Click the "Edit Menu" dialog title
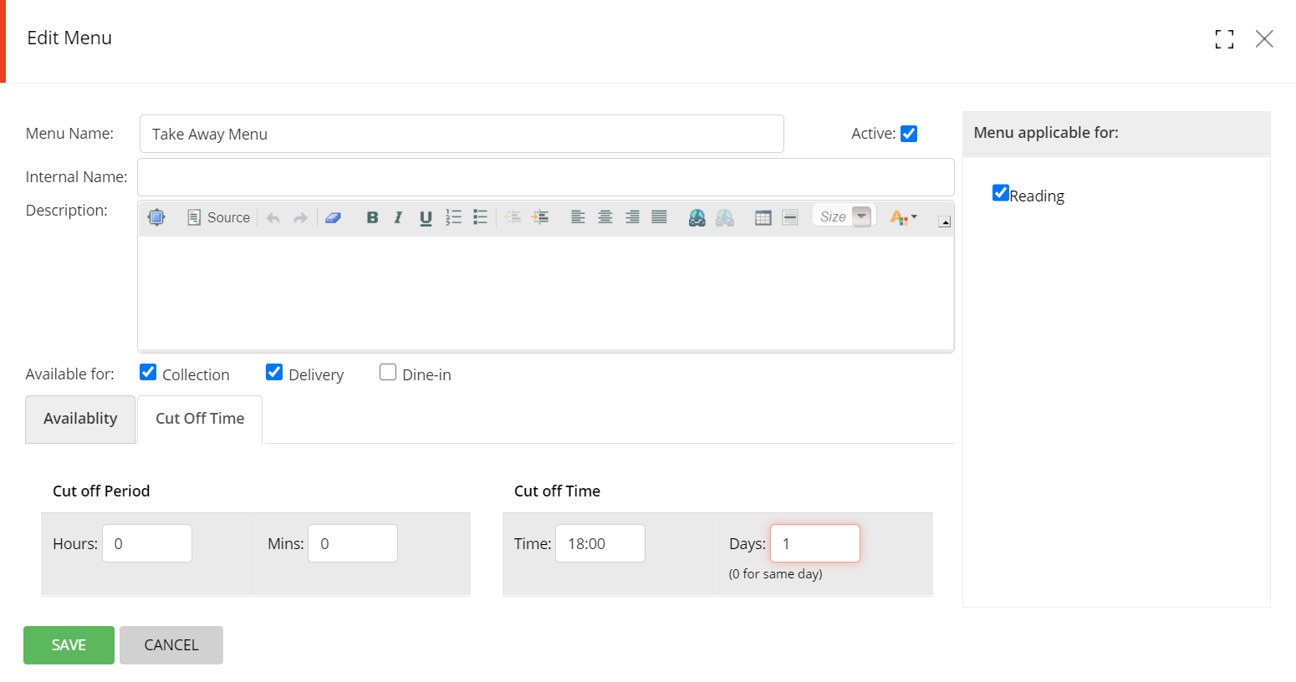This screenshot has height=682, width=1296. pyautogui.click(x=69, y=38)
